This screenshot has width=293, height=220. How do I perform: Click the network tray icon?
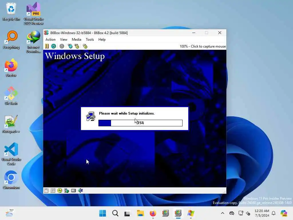pos(241,213)
